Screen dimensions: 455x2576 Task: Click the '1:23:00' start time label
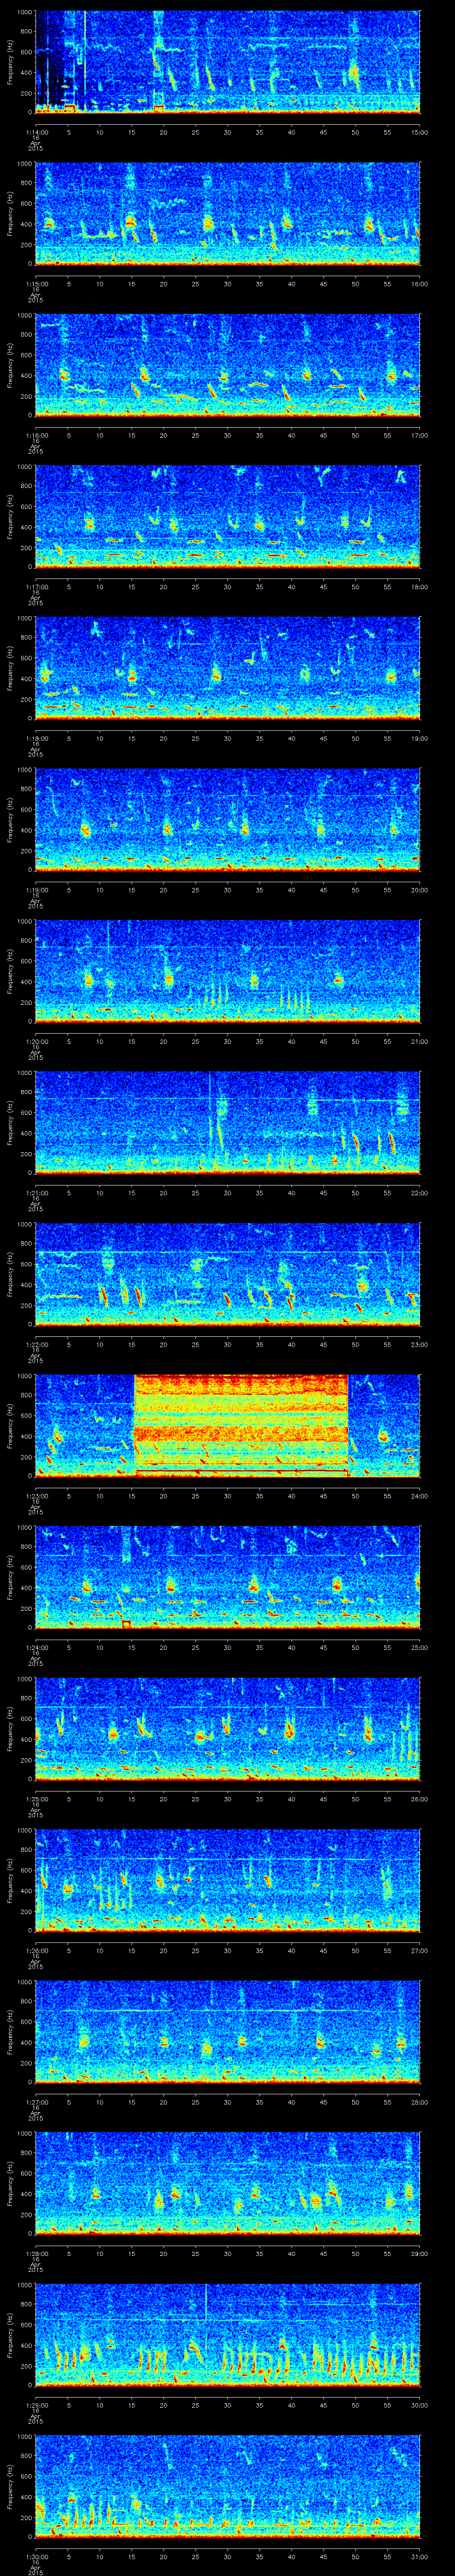point(36,1495)
